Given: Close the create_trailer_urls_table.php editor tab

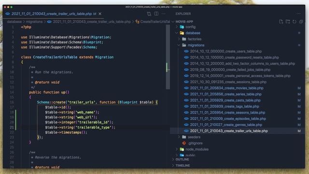Looking at the screenshot, I should click(x=100, y=14).
